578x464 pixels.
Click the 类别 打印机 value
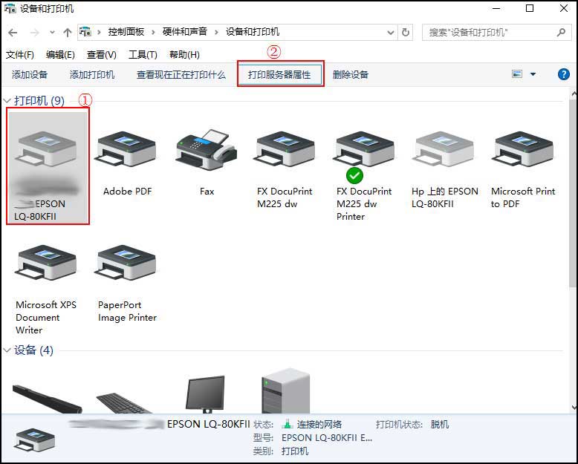[x=295, y=451]
